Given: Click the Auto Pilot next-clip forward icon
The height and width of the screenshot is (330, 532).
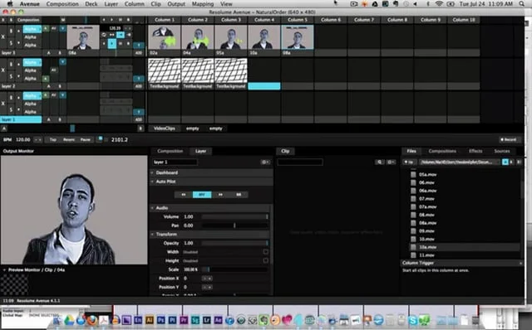Looking at the screenshot, I should click(x=220, y=195).
